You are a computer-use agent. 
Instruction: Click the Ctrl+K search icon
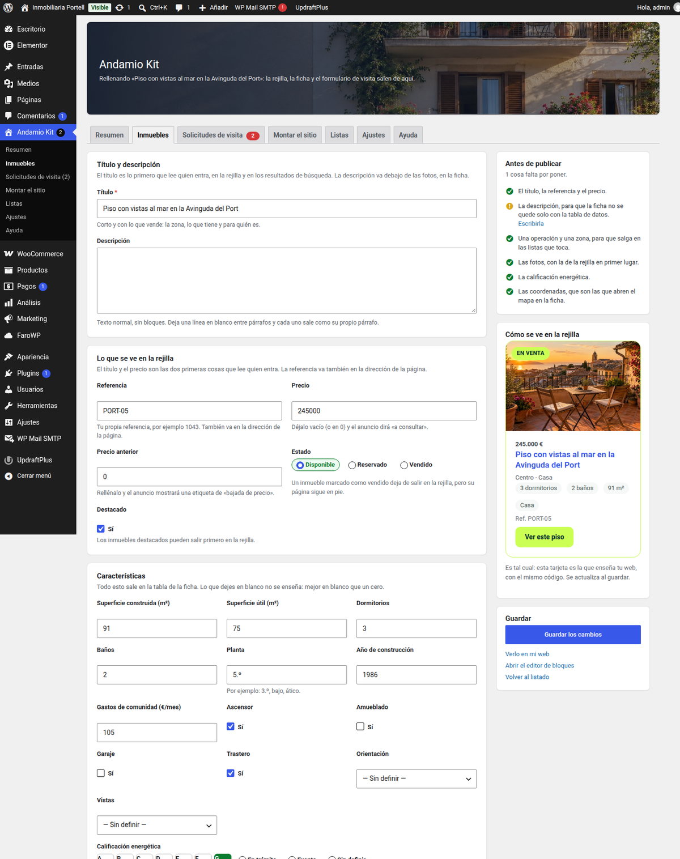tap(142, 8)
